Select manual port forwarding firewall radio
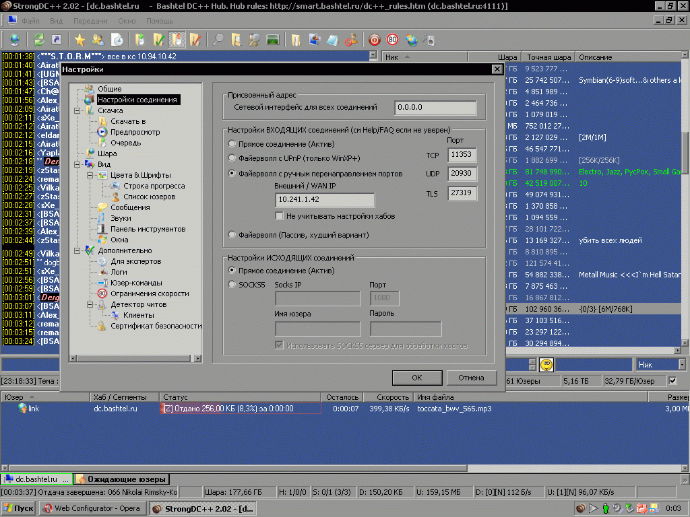 [x=232, y=173]
